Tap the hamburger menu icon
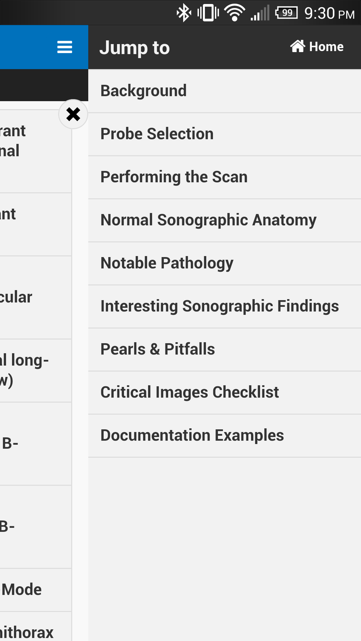 point(65,47)
